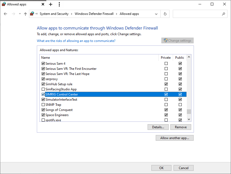This screenshot has height=174, width=231.
Task: Click the search magnifier icon
Action: pyautogui.click(x=223, y=14)
